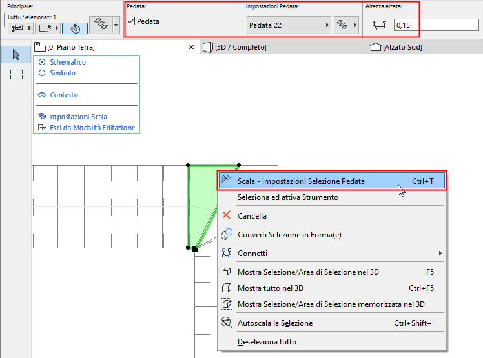Choose Seleziona ed attiva Strumento

(332, 197)
